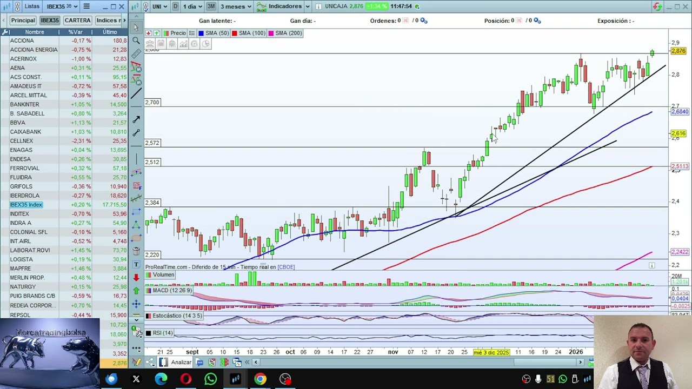Select the rectangle drawing tool

[x=136, y=212]
